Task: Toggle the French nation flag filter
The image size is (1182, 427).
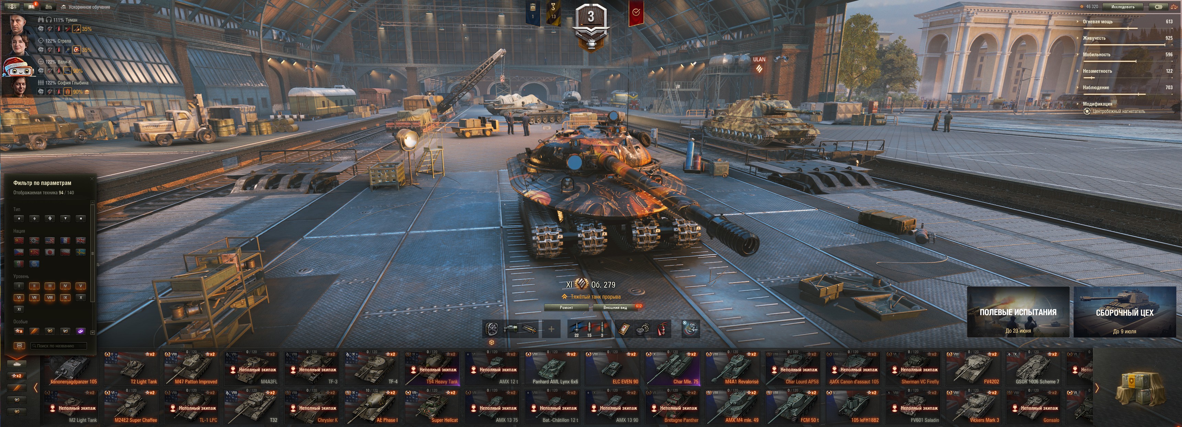Action: point(65,240)
